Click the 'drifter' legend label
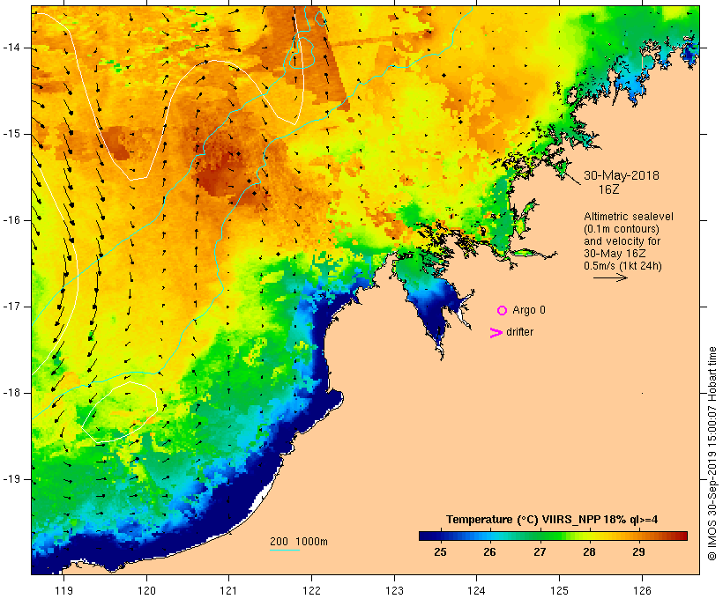This screenshot has height=599, width=723. tap(519, 332)
